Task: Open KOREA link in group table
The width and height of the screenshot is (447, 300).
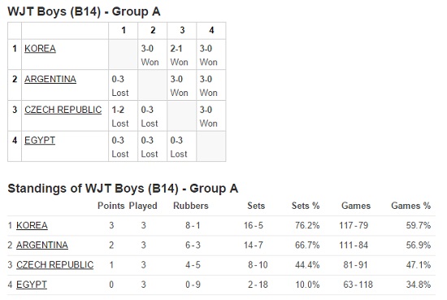Action: 40,49
